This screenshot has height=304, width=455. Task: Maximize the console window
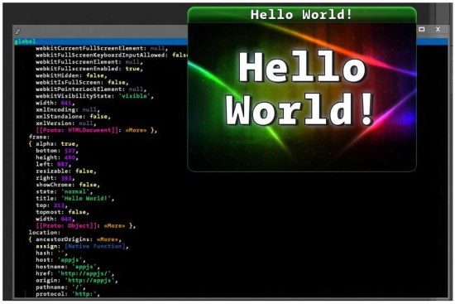422,29
